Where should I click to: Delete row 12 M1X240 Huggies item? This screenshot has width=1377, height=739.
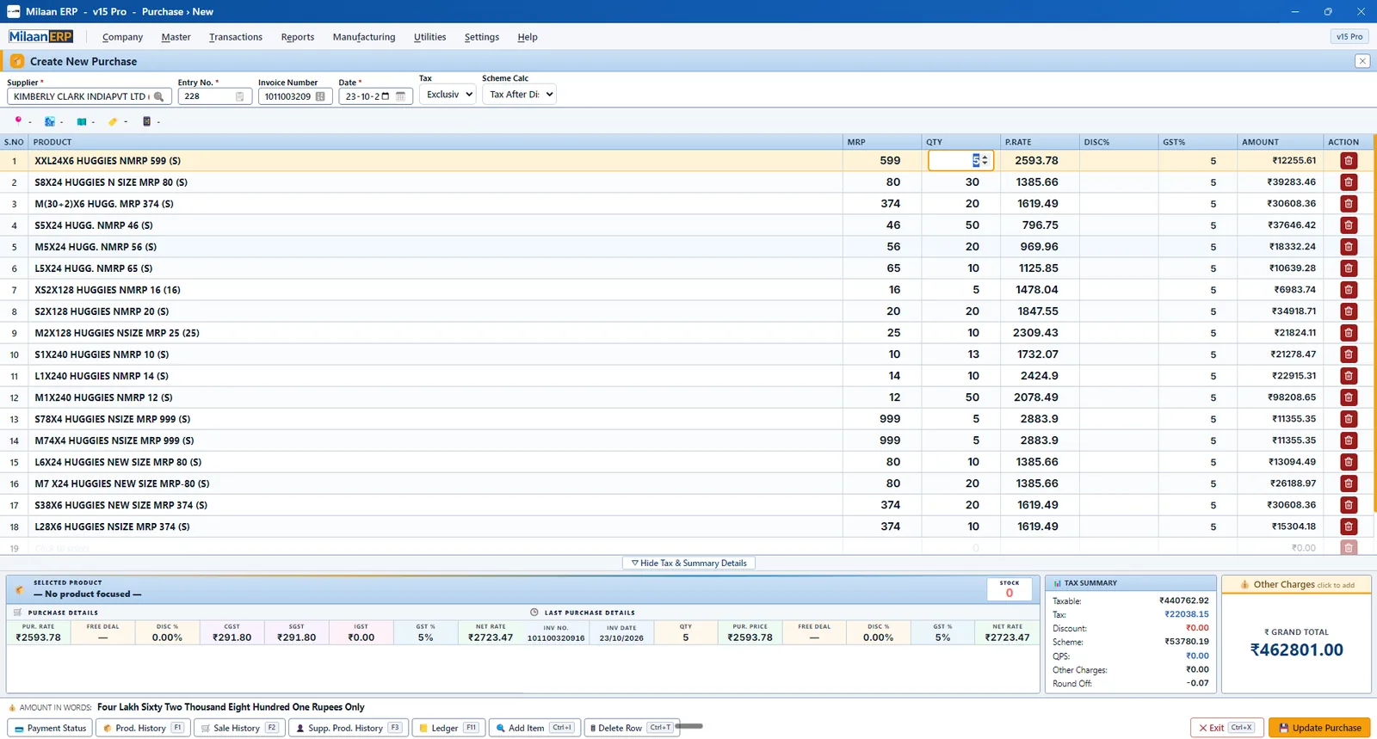pos(1349,397)
